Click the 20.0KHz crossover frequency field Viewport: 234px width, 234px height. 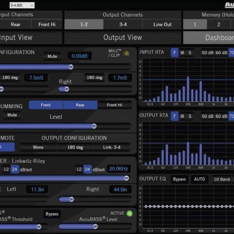click(x=119, y=169)
